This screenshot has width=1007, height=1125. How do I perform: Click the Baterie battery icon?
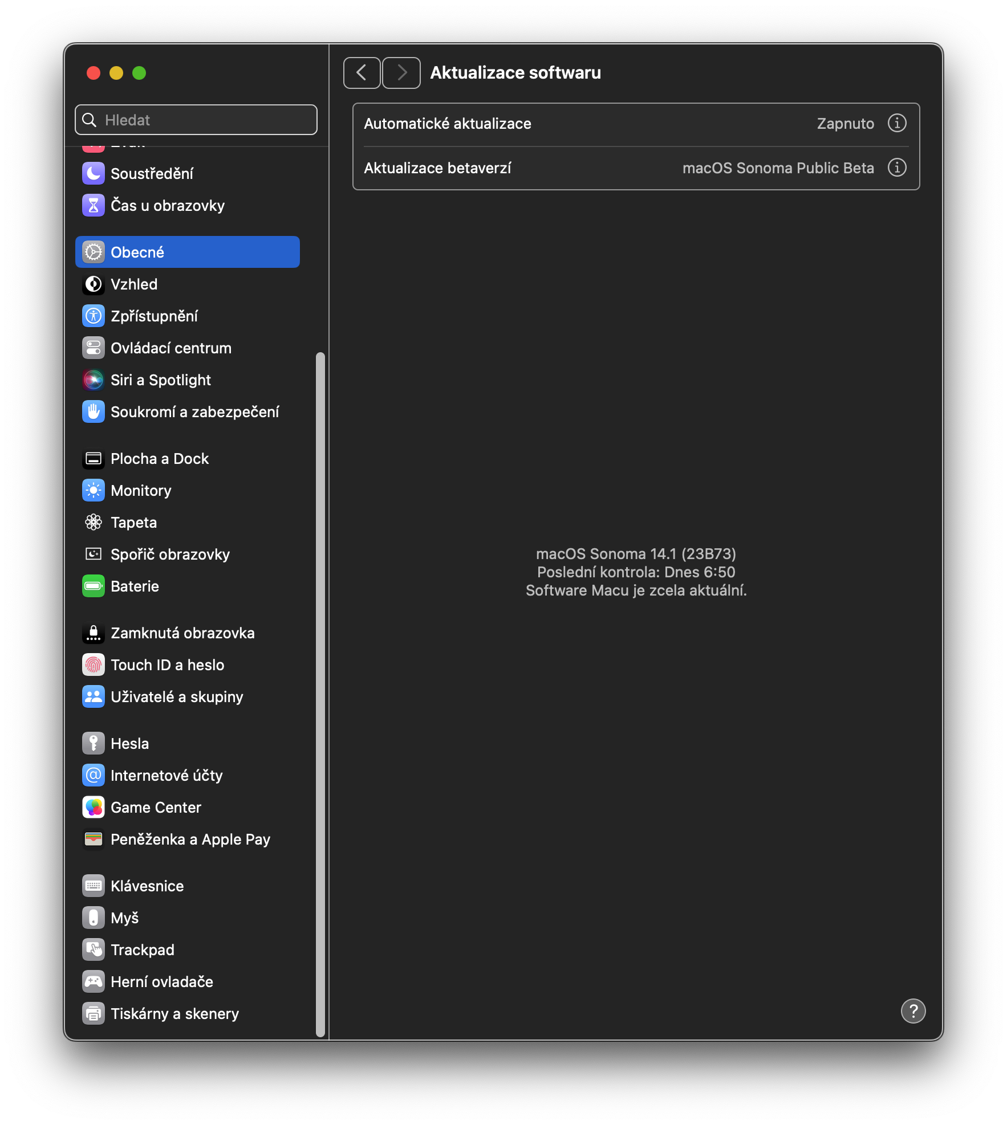94,586
